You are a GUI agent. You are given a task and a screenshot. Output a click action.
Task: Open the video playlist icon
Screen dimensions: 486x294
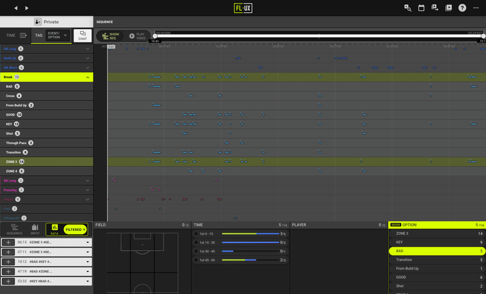(448, 8)
